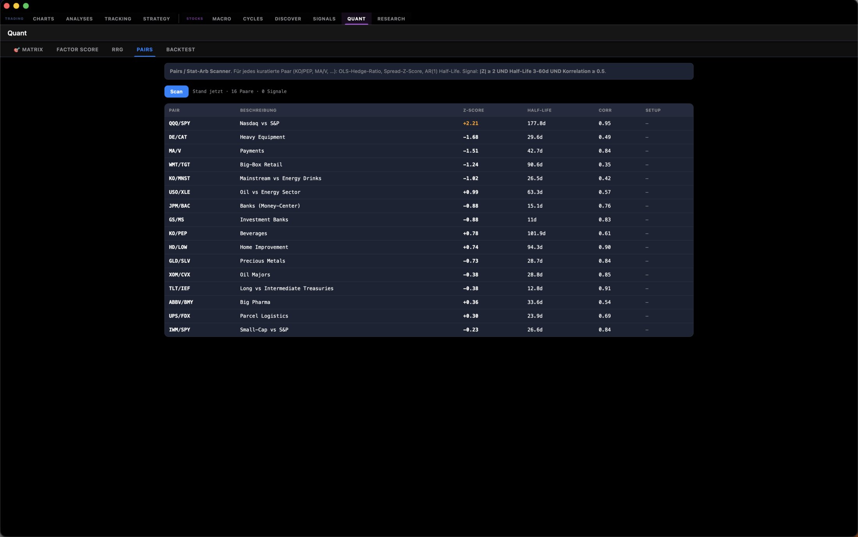Click the STOCKS group label
The image size is (858, 537).
[x=195, y=19]
